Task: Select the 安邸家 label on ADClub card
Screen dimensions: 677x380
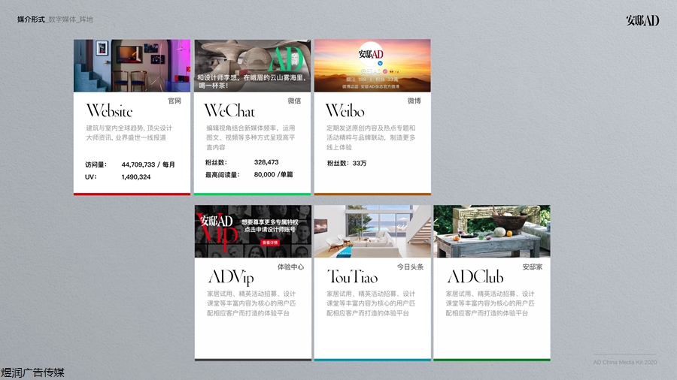Action: (x=533, y=267)
